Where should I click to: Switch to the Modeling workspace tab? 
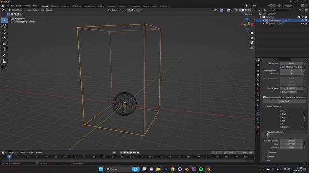coord(55,6)
